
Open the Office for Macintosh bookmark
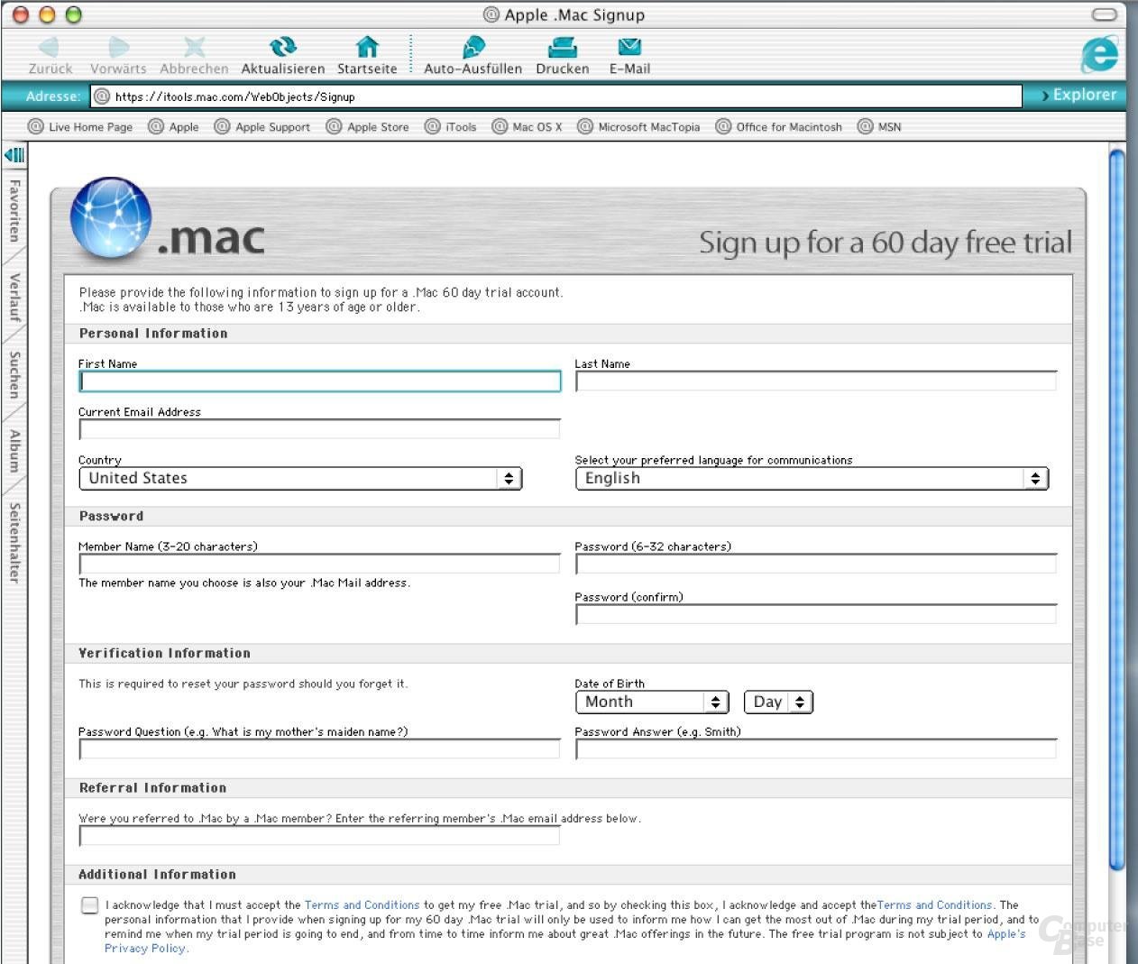(x=779, y=126)
